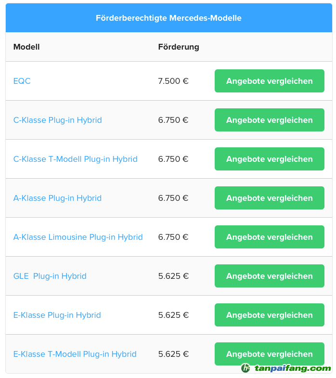Image resolution: width=336 pixels, height=378 pixels.
Task: Open the E-Klasse T-Modell Plug-in Hybrid link
Action: pos(75,354)
